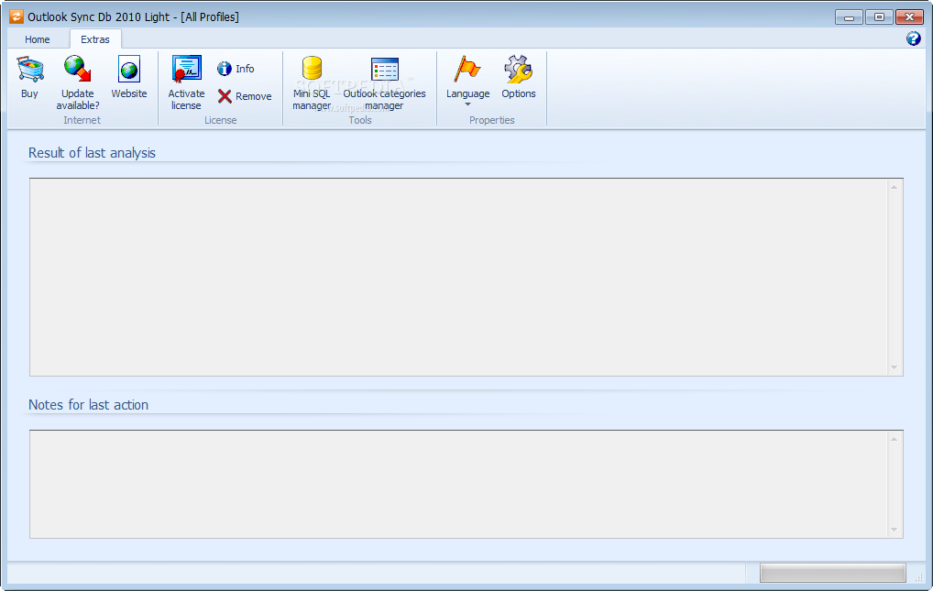
Task: Close the Outlook Sync Db window
Action: [x=909, y=17]
